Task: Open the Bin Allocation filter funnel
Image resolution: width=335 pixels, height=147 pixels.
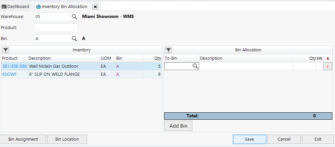Action: pyautogui.click(x=169, y=50)
